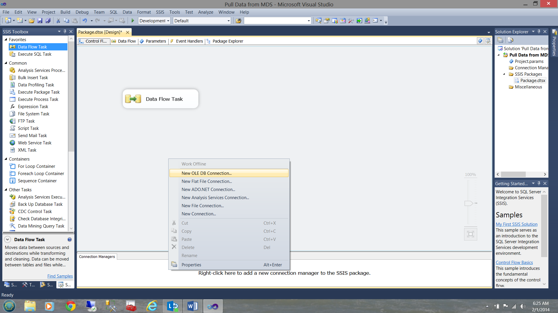This screenshot has height=313, width=558.
Task: Click the Start Debugging green play icon
Action: [x=133, y=21]
